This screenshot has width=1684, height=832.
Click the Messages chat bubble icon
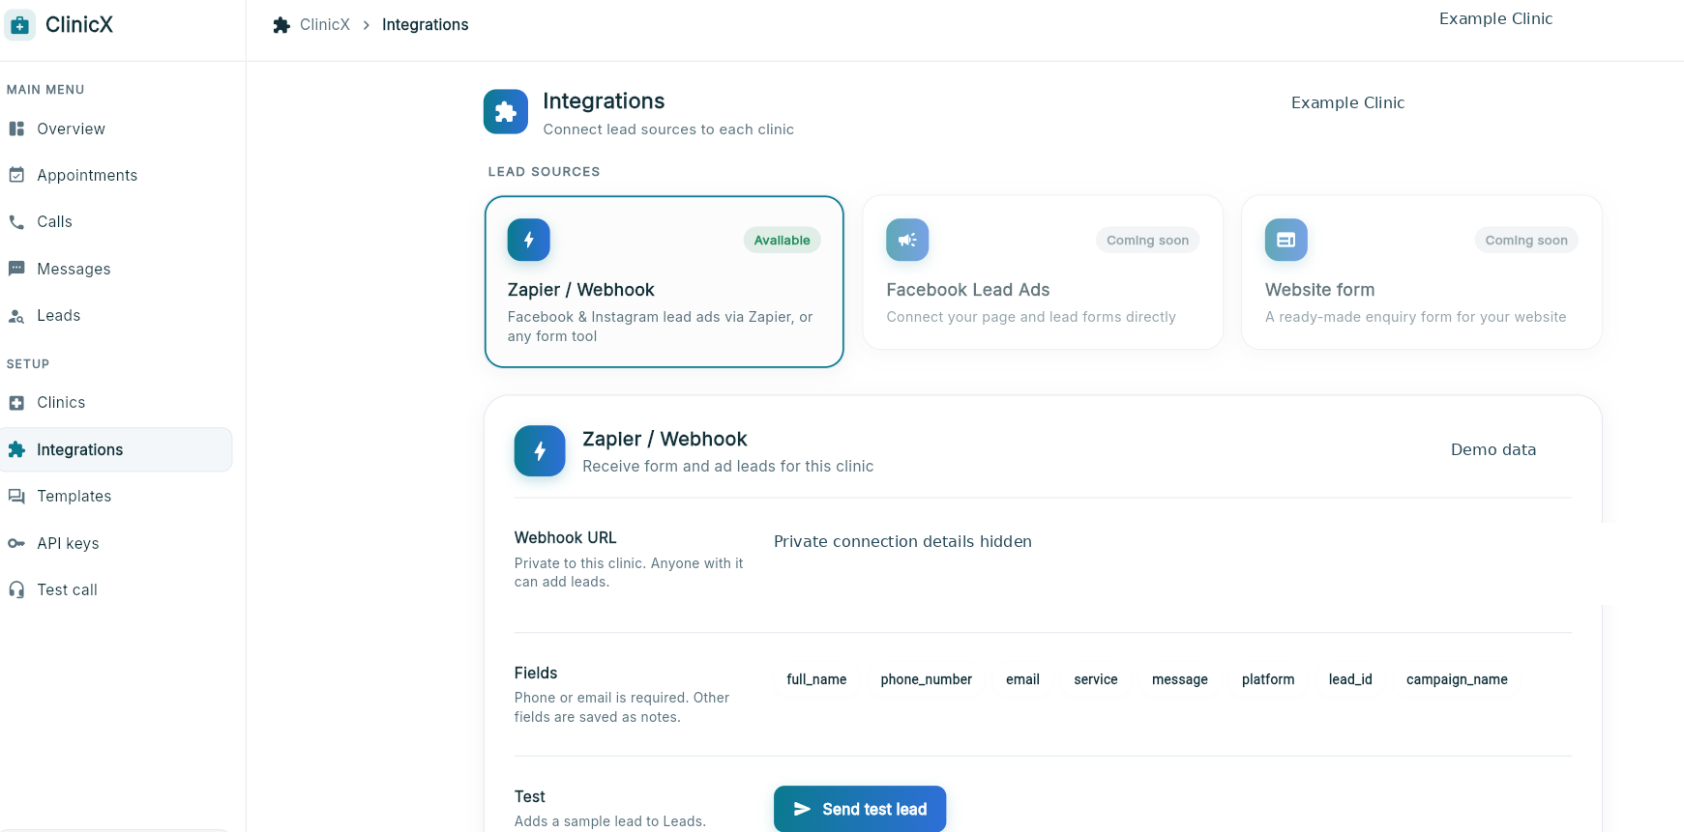pos(16,269)
